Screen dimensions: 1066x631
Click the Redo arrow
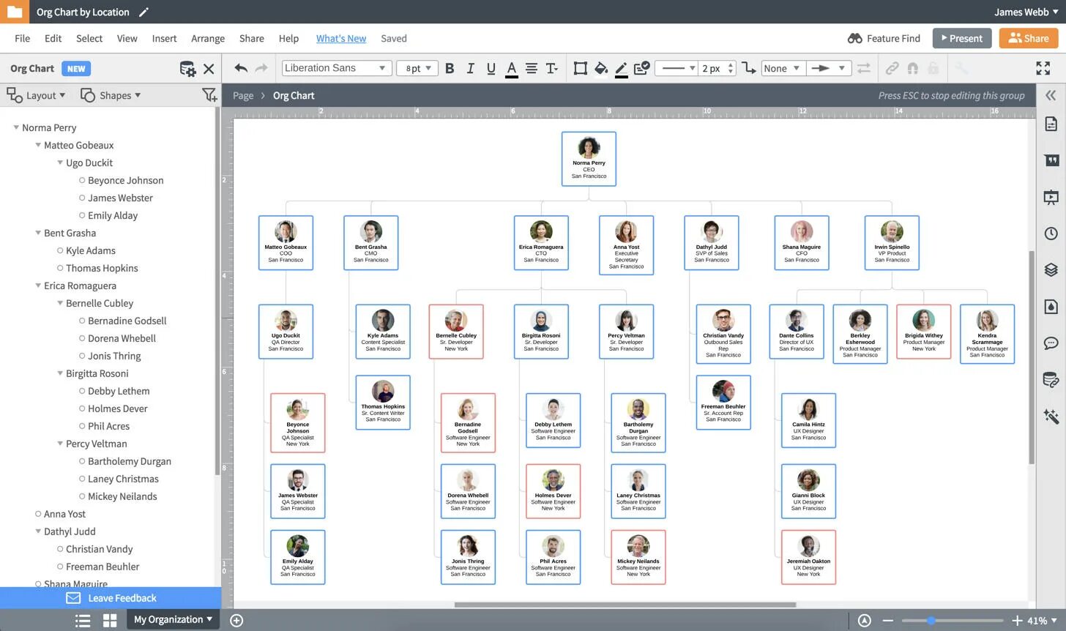(x=261, y=68)
